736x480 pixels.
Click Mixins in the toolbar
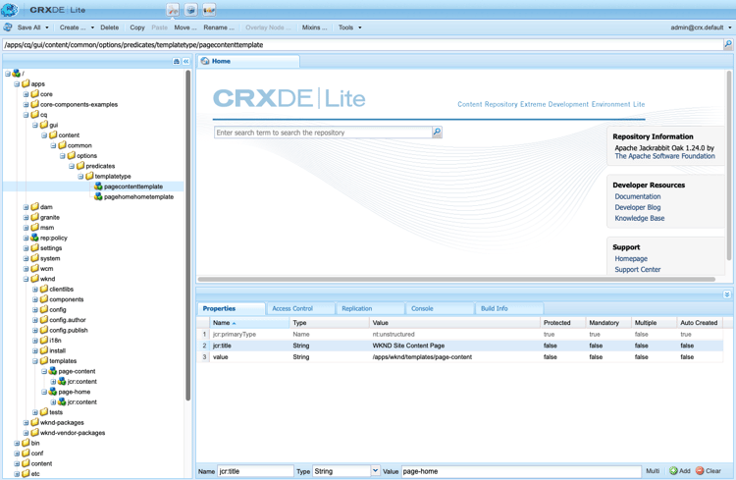(314, 27)
